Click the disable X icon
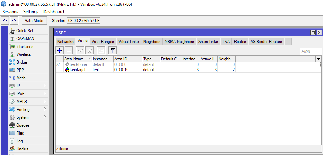Image resolution: width=323 pixels, height=155 pixels. click(90, 50)
